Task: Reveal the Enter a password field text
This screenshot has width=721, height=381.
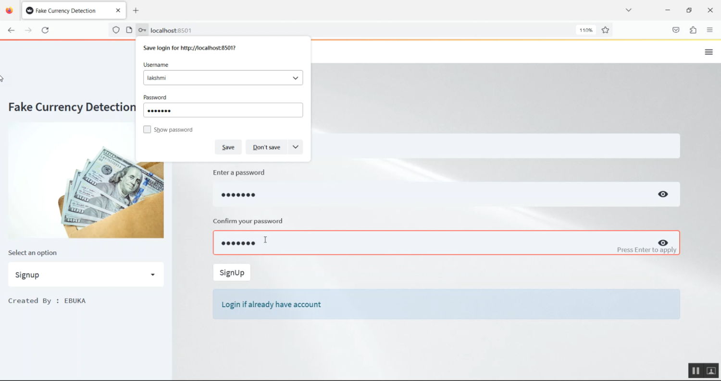Action: tap(663, 194)
